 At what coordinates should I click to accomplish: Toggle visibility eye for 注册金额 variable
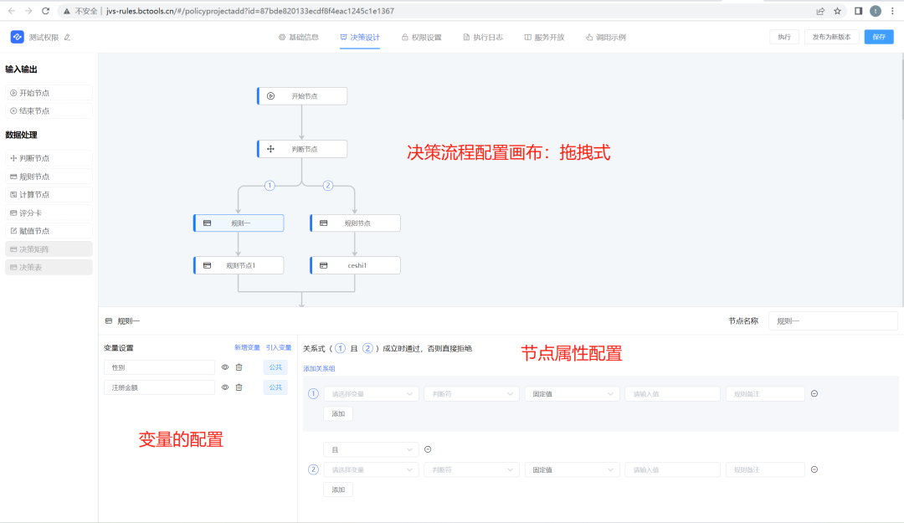point(223,387)
